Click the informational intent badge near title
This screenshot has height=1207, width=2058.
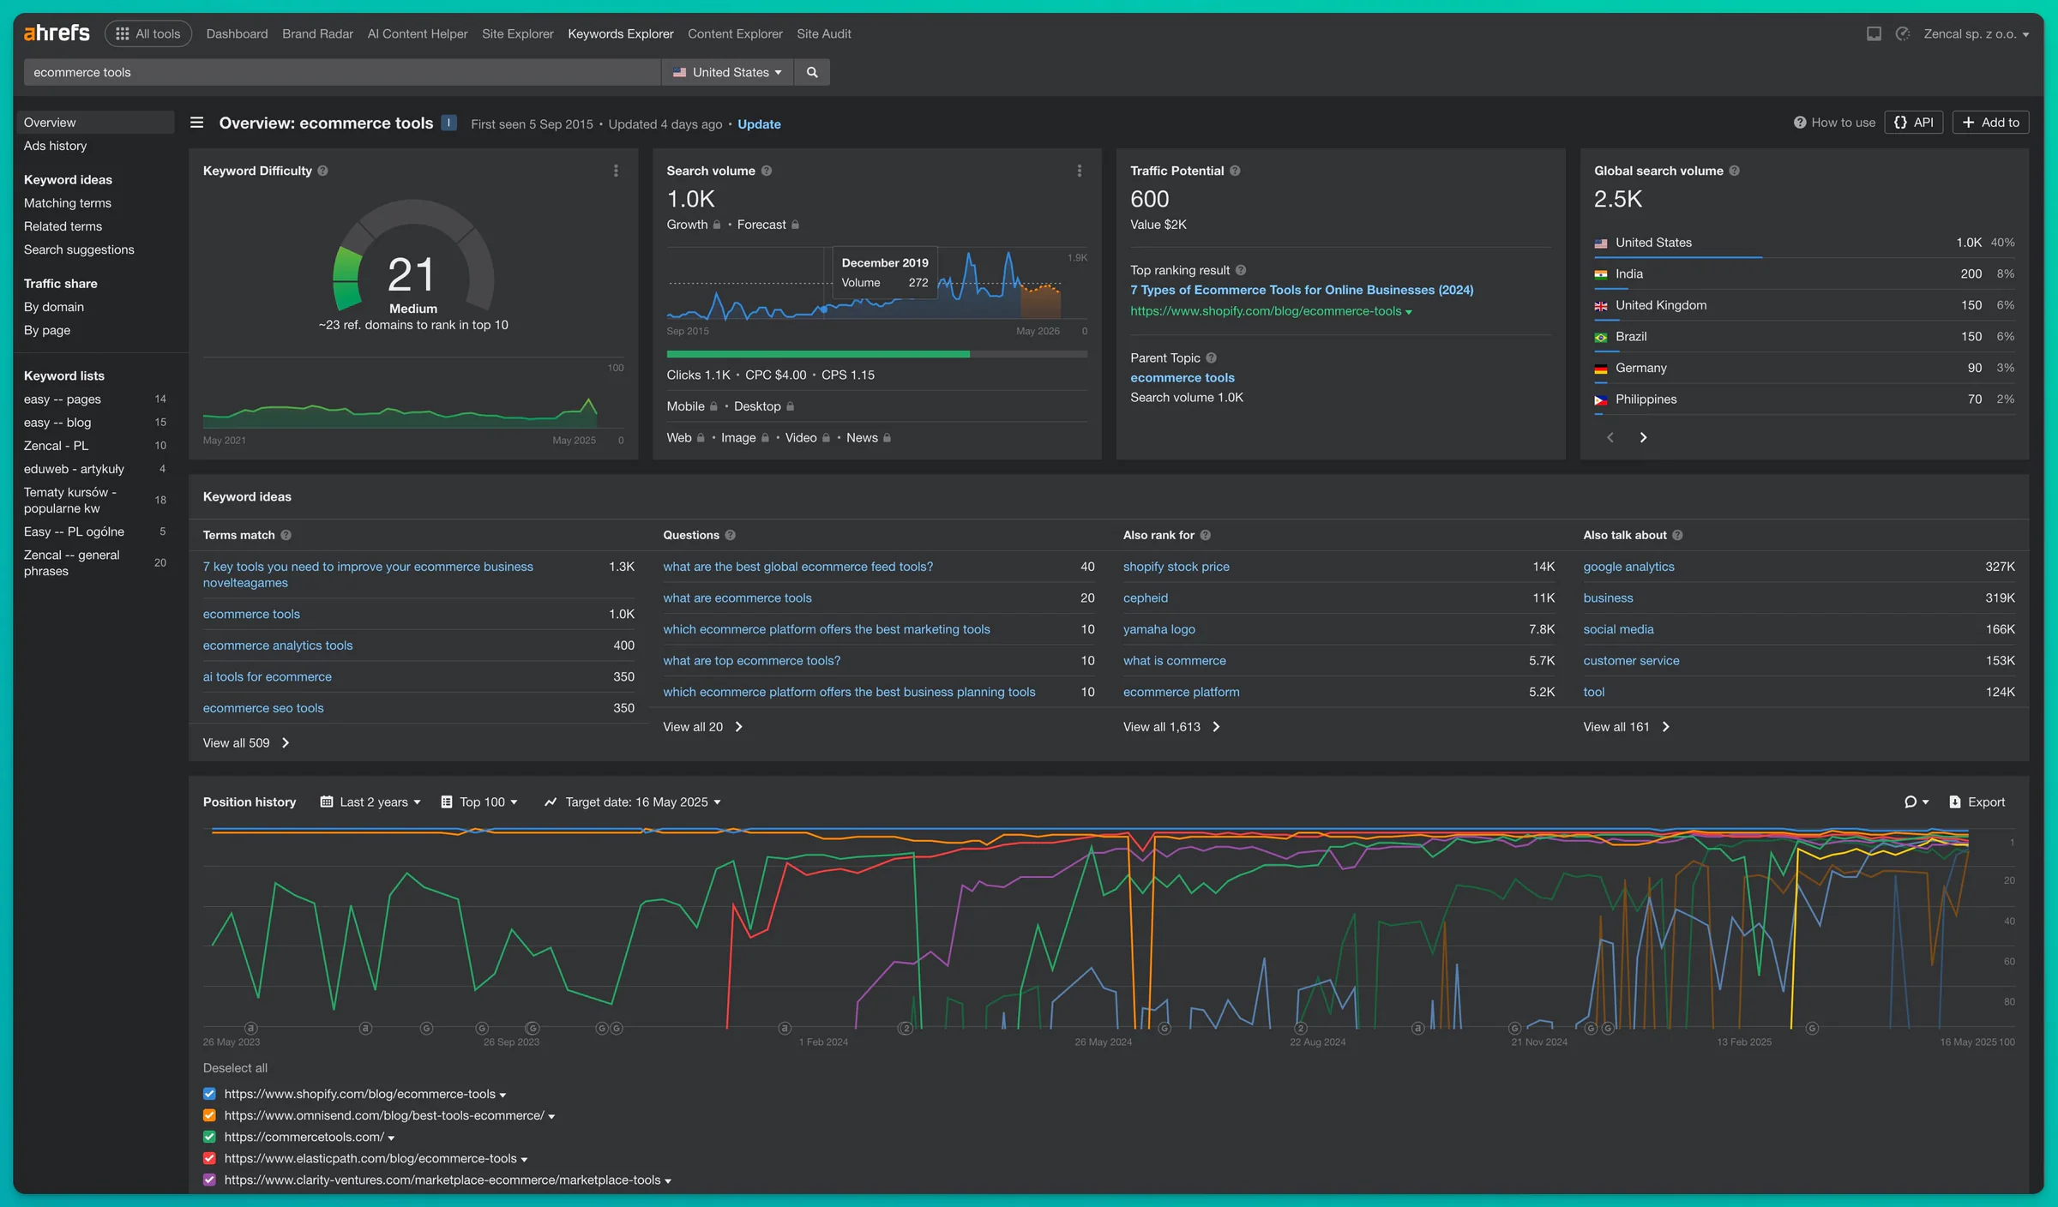point(448,123)
